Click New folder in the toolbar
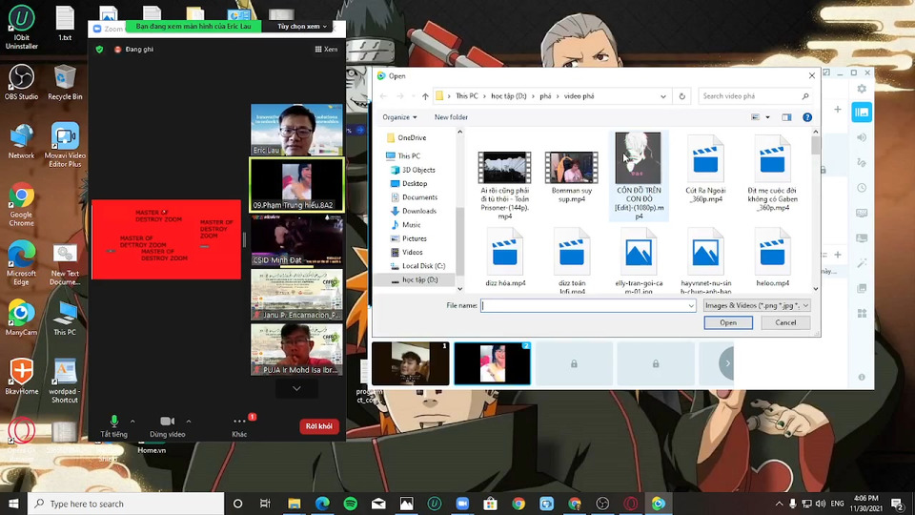Screen dimensions: 915x515 click(451, 117)
